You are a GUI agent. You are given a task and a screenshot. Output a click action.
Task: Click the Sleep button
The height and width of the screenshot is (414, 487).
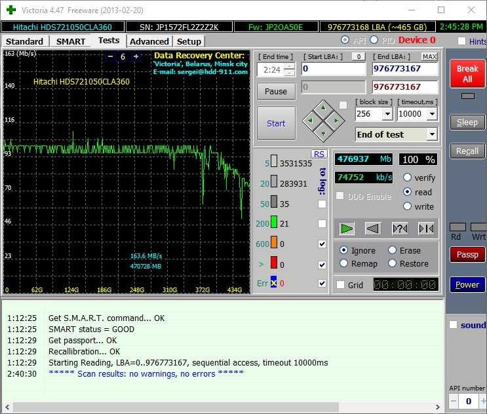(467, 122)
